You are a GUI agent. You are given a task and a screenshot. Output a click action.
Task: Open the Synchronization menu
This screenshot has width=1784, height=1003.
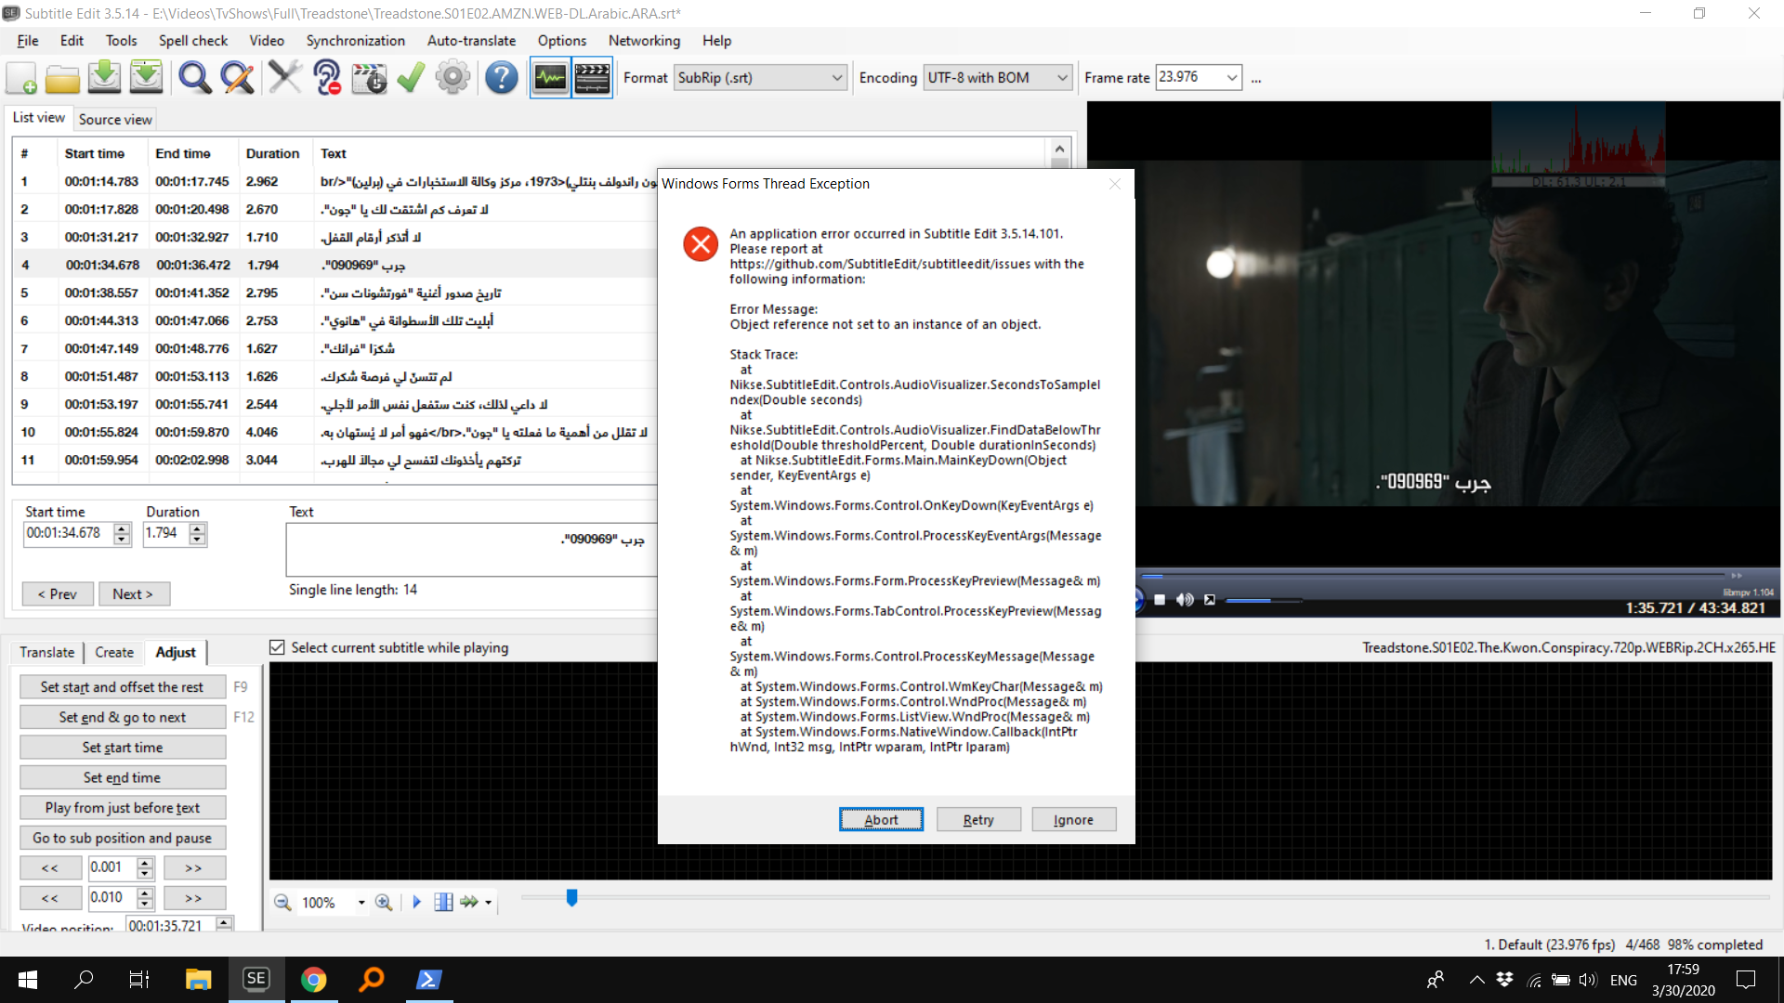coord(355,41)
